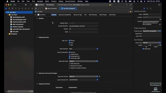Choose location folder icon in inspector
166x93 pixels.
point(160,19)
